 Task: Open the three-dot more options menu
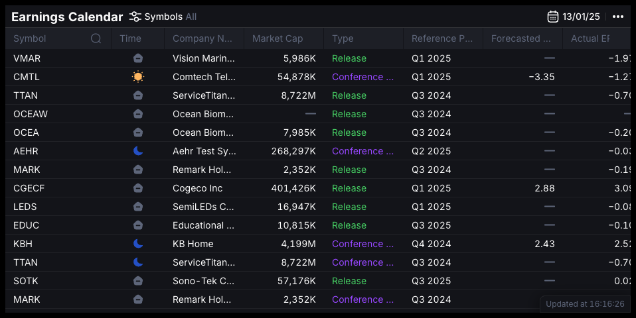point(618,17)
